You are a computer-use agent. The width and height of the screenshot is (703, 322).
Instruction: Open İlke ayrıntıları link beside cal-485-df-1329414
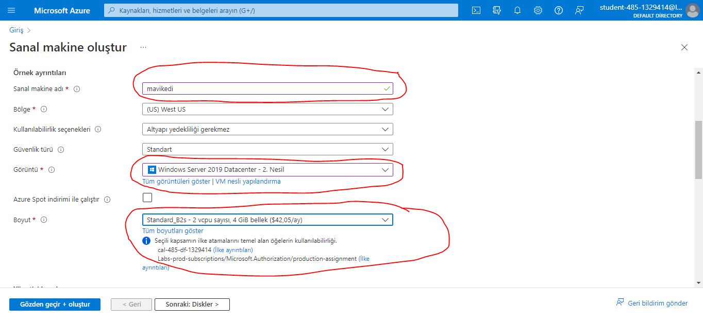[x=233, y=250]
